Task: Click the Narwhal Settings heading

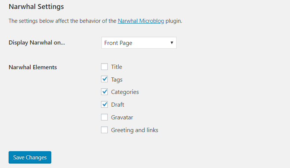Action: [x=36, y=7]
